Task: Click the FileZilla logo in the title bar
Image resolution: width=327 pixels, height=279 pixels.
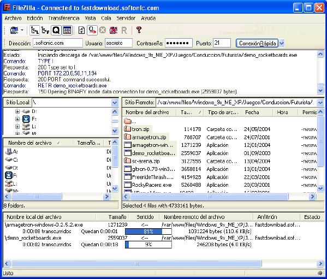Action: (x=7, y=8)
